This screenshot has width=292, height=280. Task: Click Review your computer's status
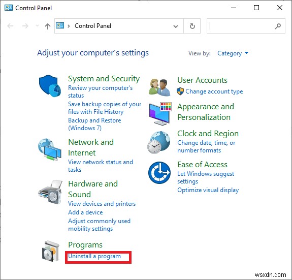(101, 91)
